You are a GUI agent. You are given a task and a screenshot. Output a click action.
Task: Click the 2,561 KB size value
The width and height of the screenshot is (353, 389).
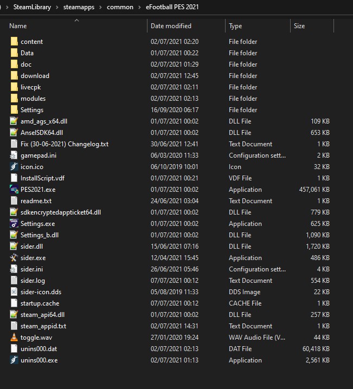coord(318,360)
